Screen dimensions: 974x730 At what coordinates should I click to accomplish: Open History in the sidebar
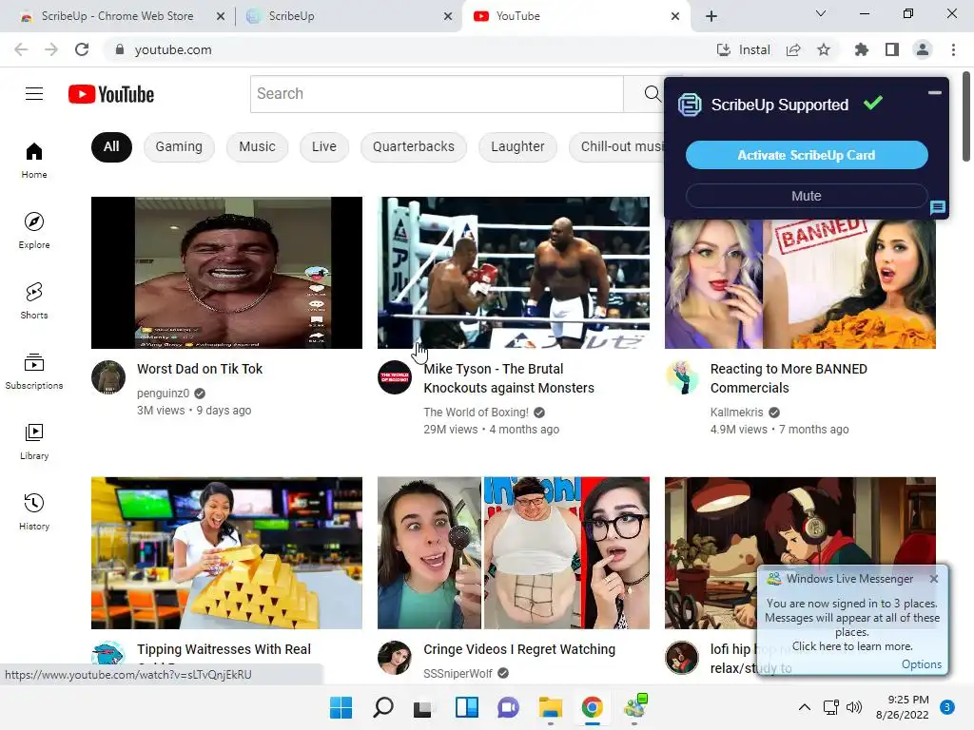coord(34,511)
